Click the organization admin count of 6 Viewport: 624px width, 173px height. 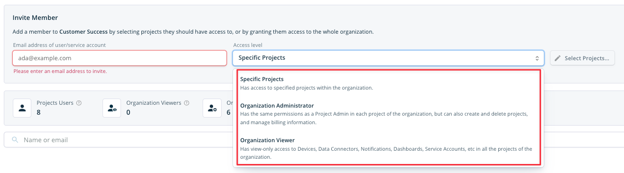(228, 112)
